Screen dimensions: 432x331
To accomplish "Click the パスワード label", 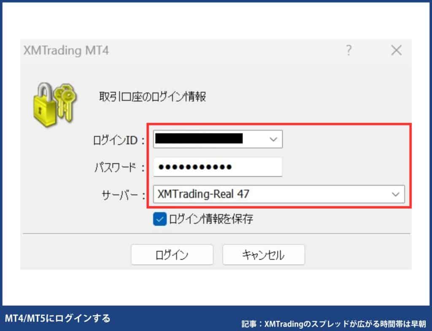I will tap(119, 168).
